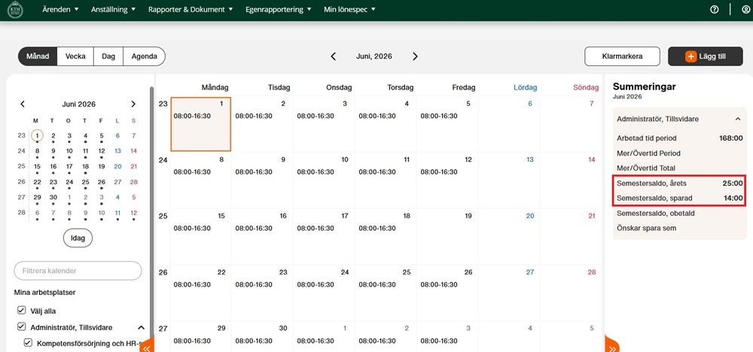Viewport: 753px width, 352px height.
Task: Collapse Administratör, Tillsvidare in Summeringar
Action: [738, 118]
